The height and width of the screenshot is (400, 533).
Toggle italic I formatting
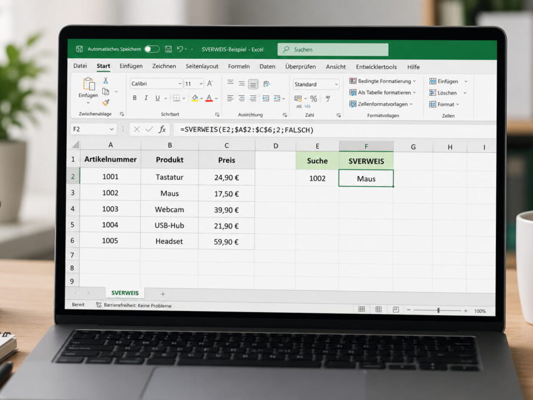[146, 98]
